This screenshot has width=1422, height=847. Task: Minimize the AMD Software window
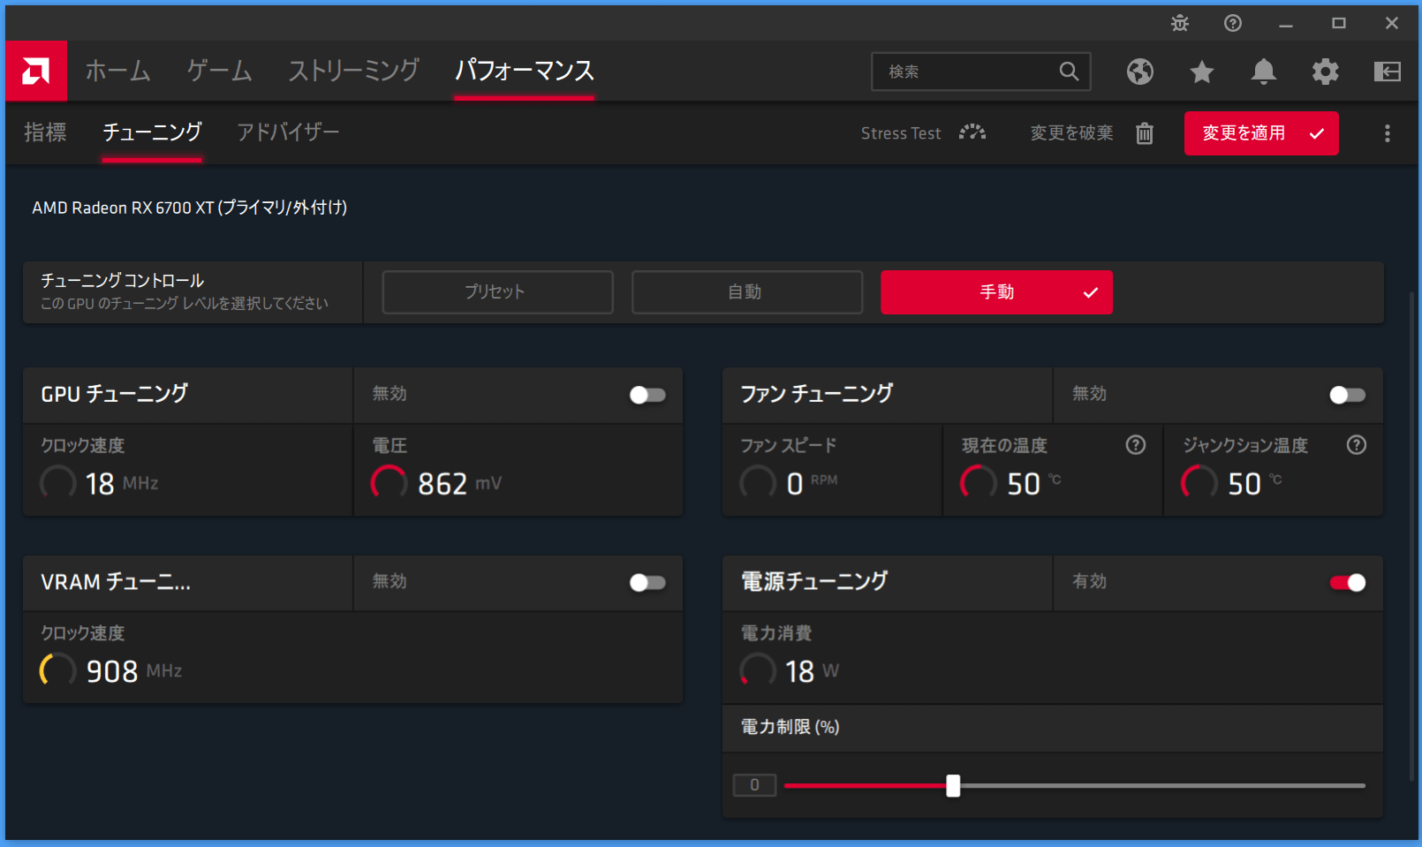1286,24
